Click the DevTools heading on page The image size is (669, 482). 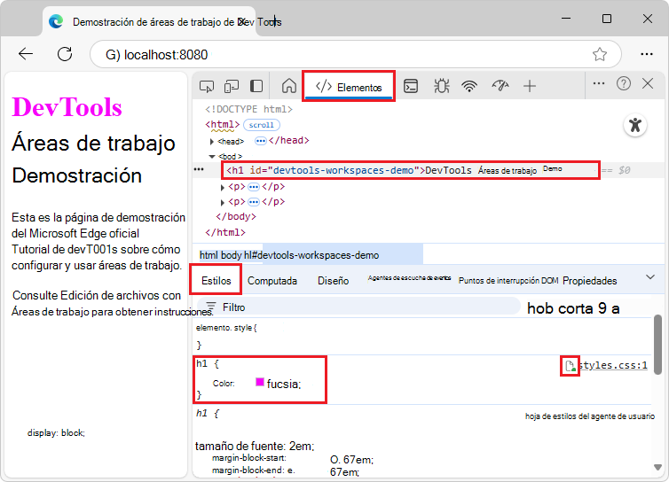[x=67, y=106]
